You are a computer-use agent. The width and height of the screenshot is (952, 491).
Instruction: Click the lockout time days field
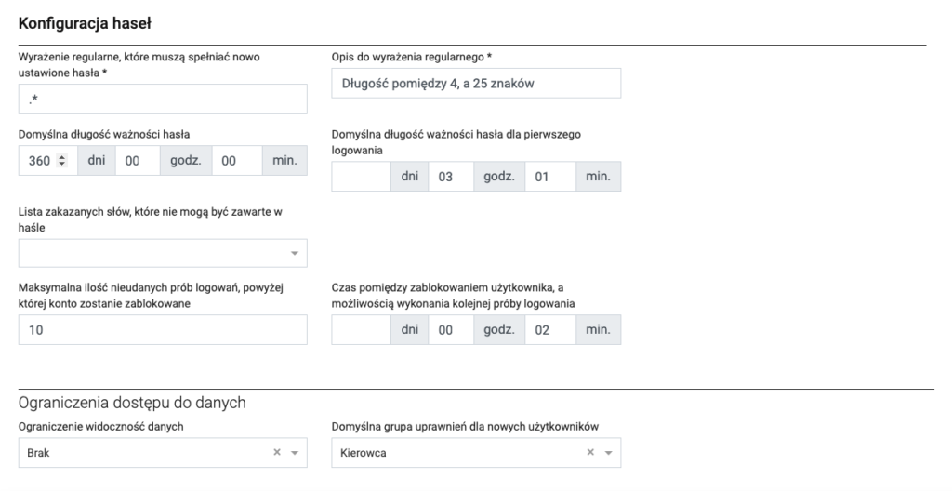click(361, 329)
